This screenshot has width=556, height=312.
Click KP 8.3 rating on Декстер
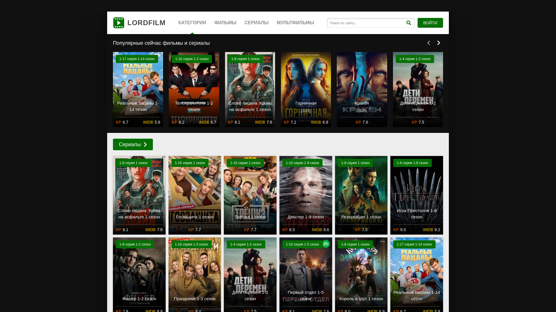click(288, 230)
